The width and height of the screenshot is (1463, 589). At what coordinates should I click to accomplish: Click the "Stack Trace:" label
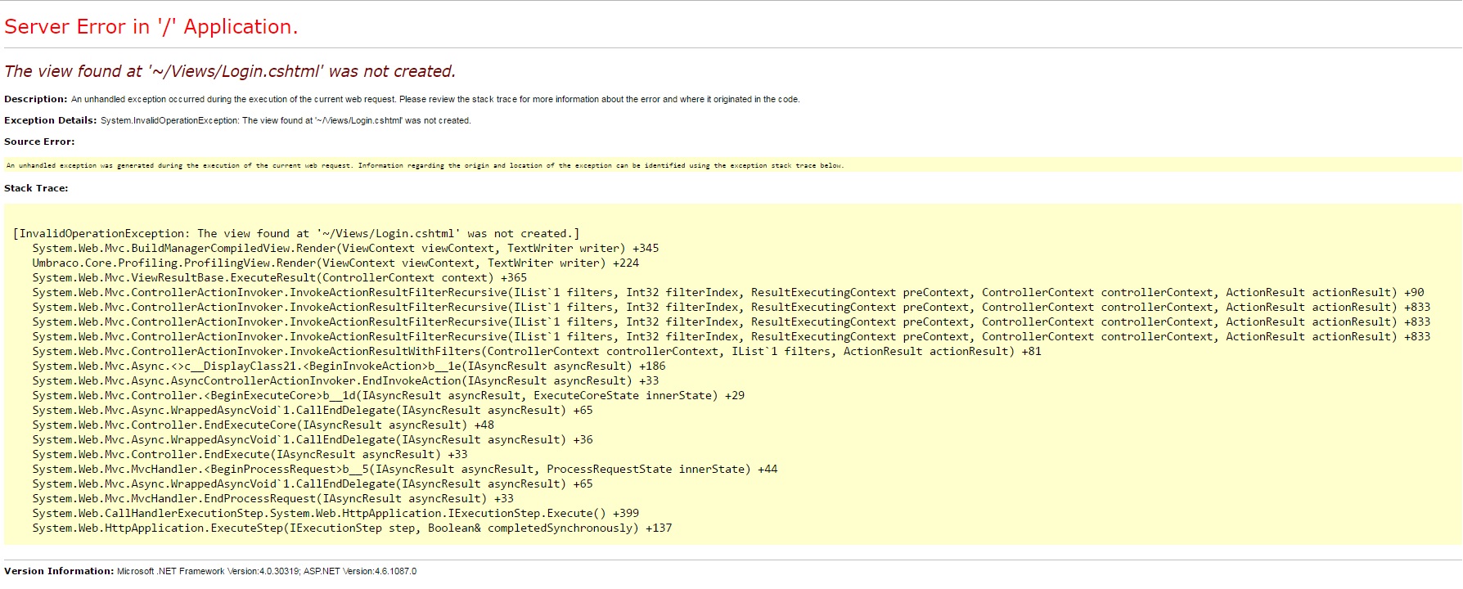pyautogui.click(x=36, y=188)
